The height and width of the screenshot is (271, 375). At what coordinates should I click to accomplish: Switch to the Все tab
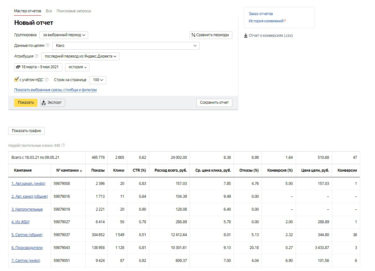click(49, 11)
